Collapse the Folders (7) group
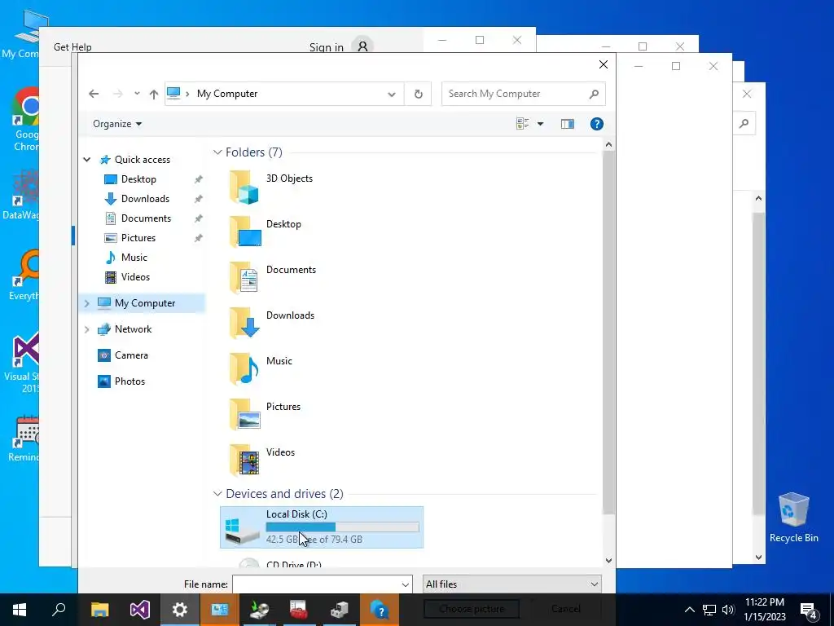The image size is (834, 626). pyautogui.click(x=217, y=152)
